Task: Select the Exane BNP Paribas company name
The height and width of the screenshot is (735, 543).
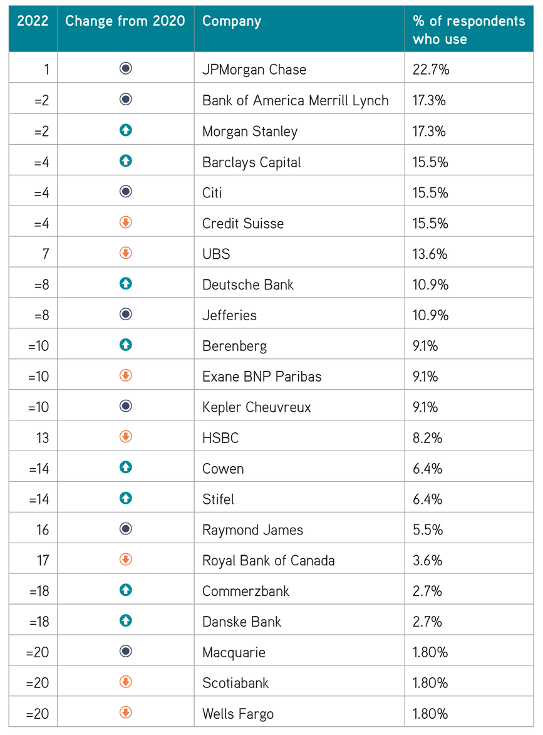Action: coord(262,377)
